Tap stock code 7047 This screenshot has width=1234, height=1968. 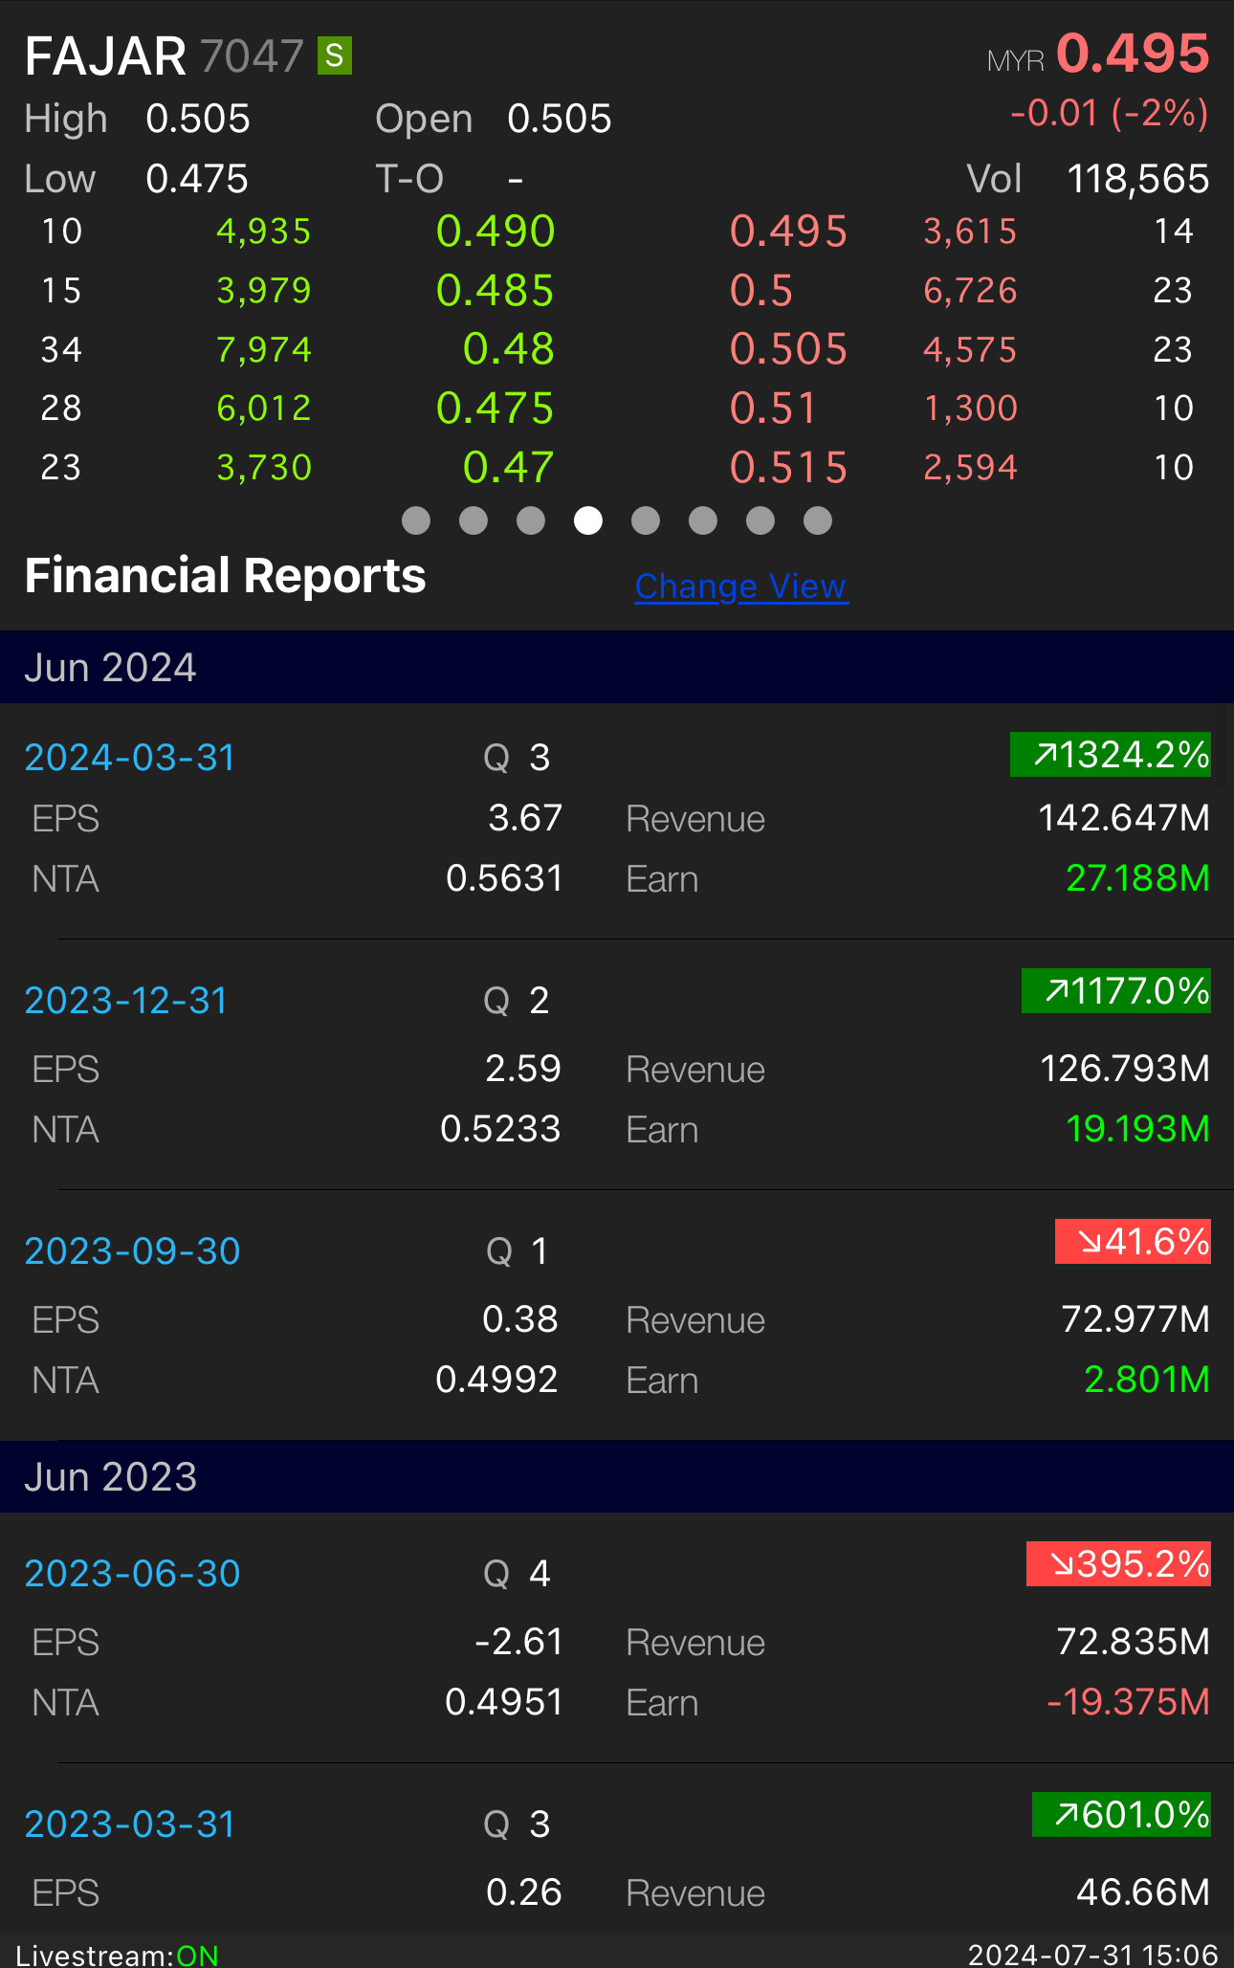tap(252, 56)
